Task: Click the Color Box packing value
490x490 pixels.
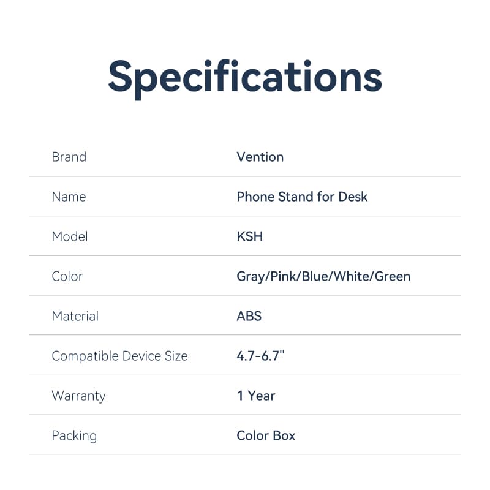Action: coord(266,435)
